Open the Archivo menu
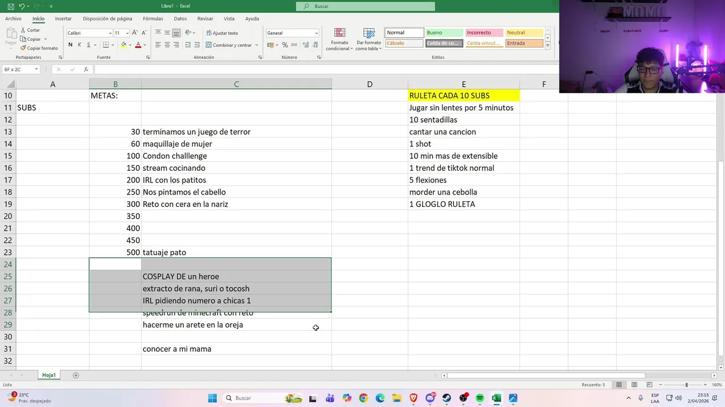This screenshot has width=725, height=407. point(13,19)
